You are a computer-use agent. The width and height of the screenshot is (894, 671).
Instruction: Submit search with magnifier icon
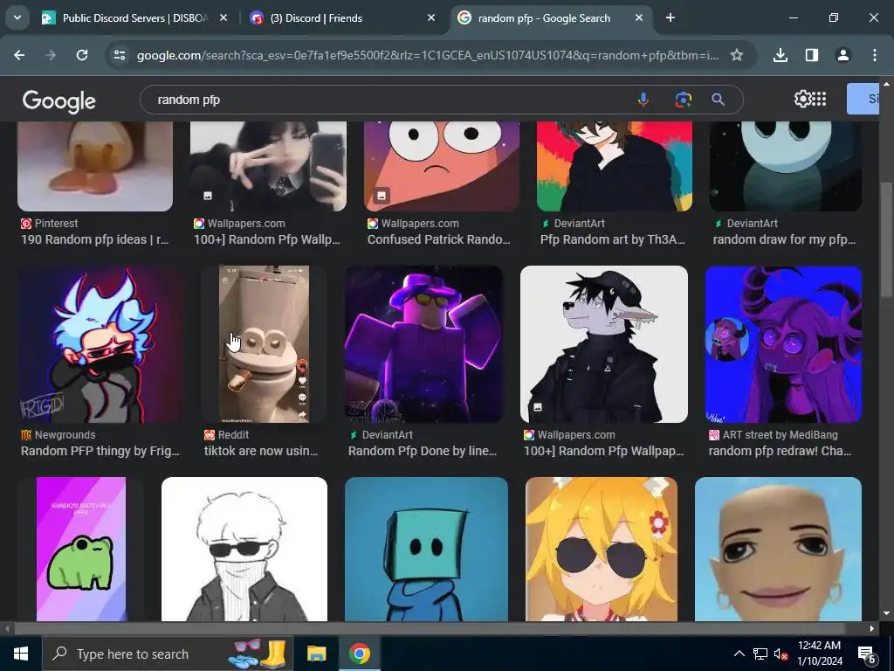pyautogui.click(x=719, y=100)
